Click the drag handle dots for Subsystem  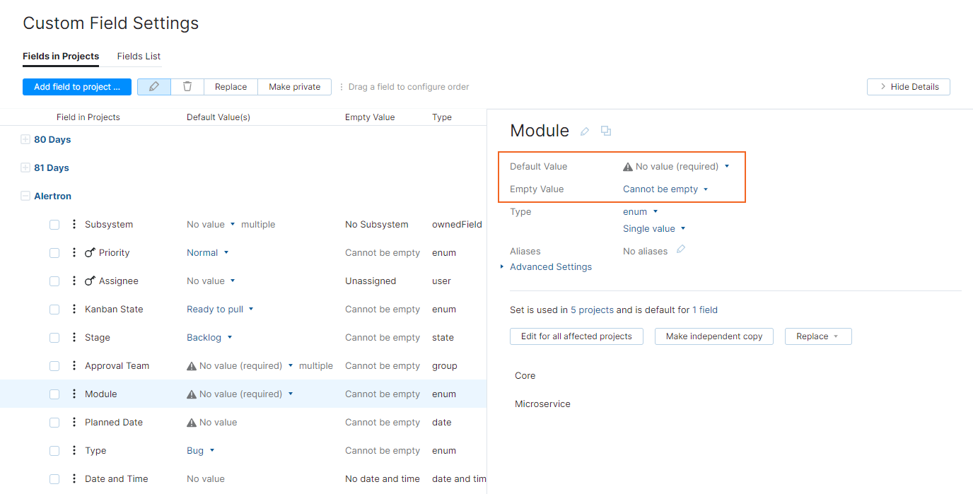click(x=74, y=224)
